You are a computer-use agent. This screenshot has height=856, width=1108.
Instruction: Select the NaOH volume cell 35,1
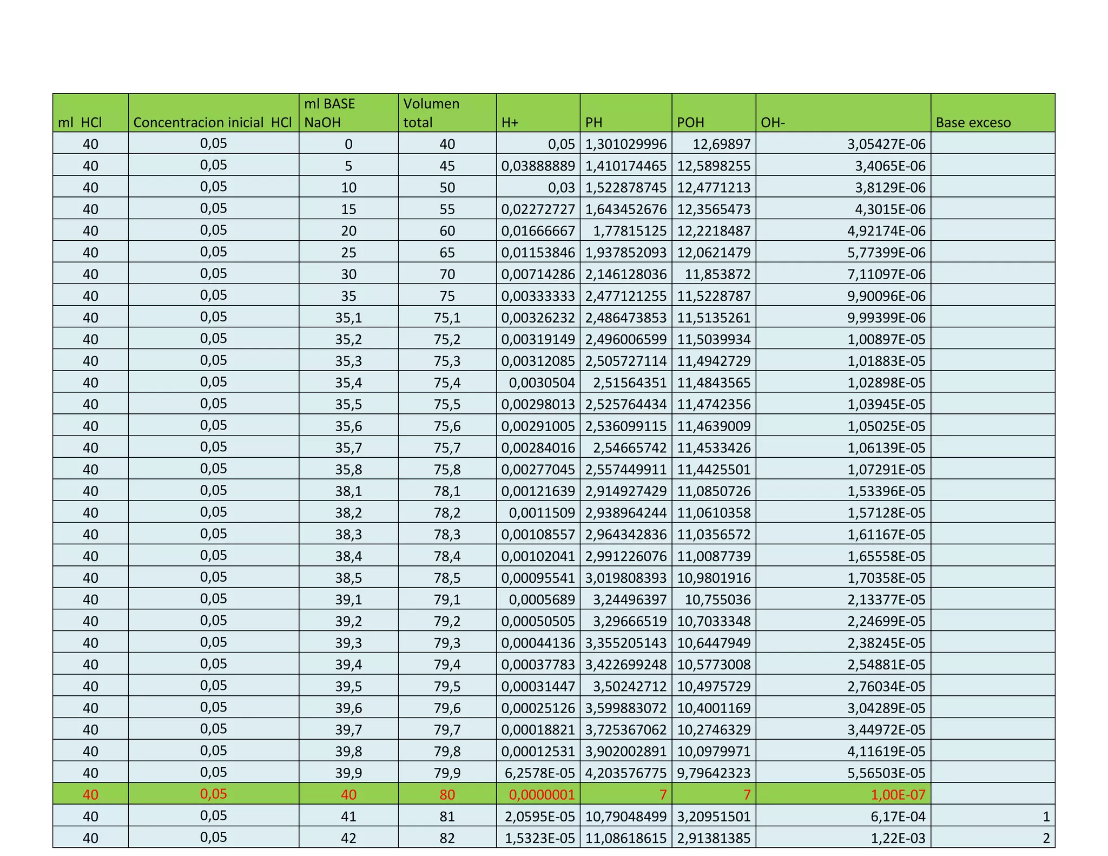(x=348, y=318)
